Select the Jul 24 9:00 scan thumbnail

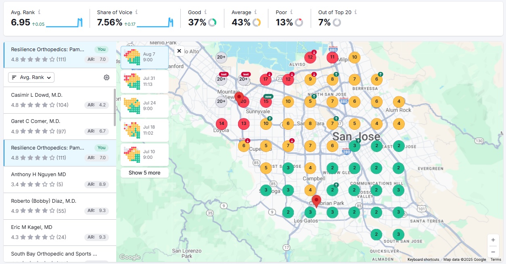[144, 106]
